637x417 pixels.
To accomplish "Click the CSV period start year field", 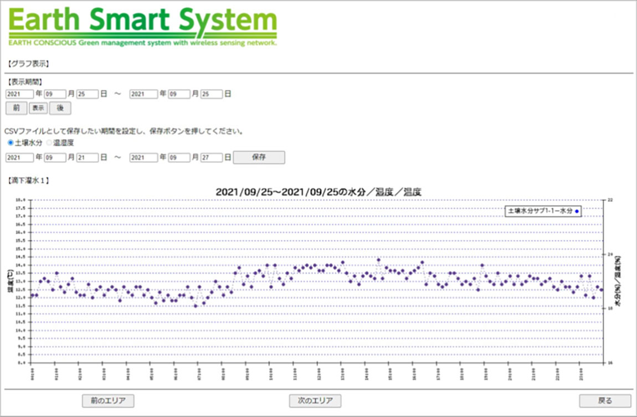I will [x=19, y=157].
